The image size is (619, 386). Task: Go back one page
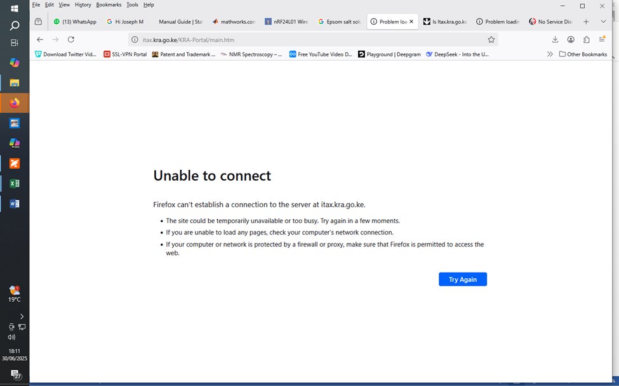(40, 39)
